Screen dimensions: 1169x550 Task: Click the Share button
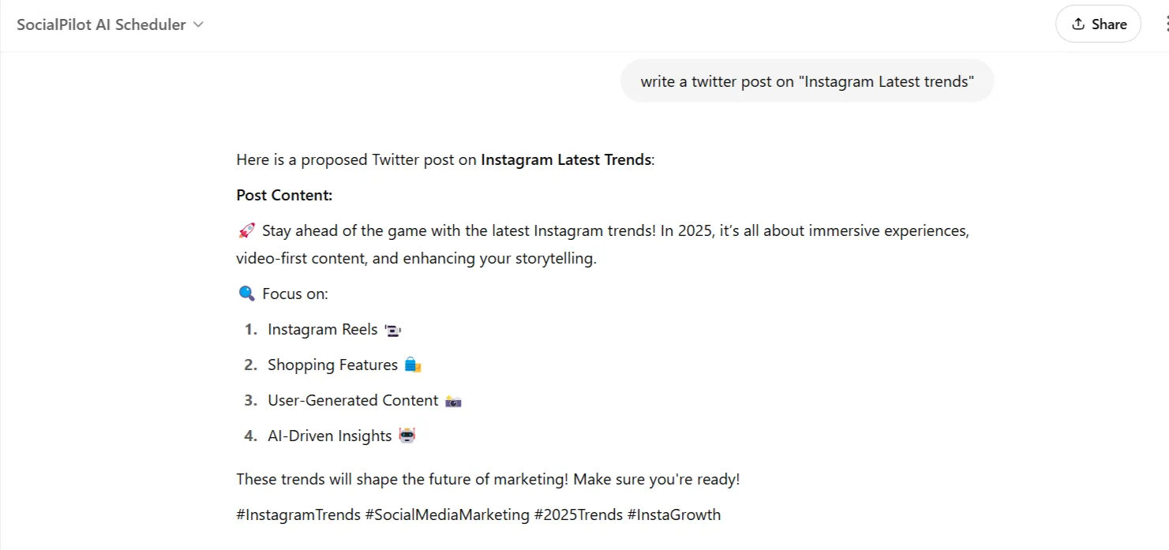[1098, 24]
